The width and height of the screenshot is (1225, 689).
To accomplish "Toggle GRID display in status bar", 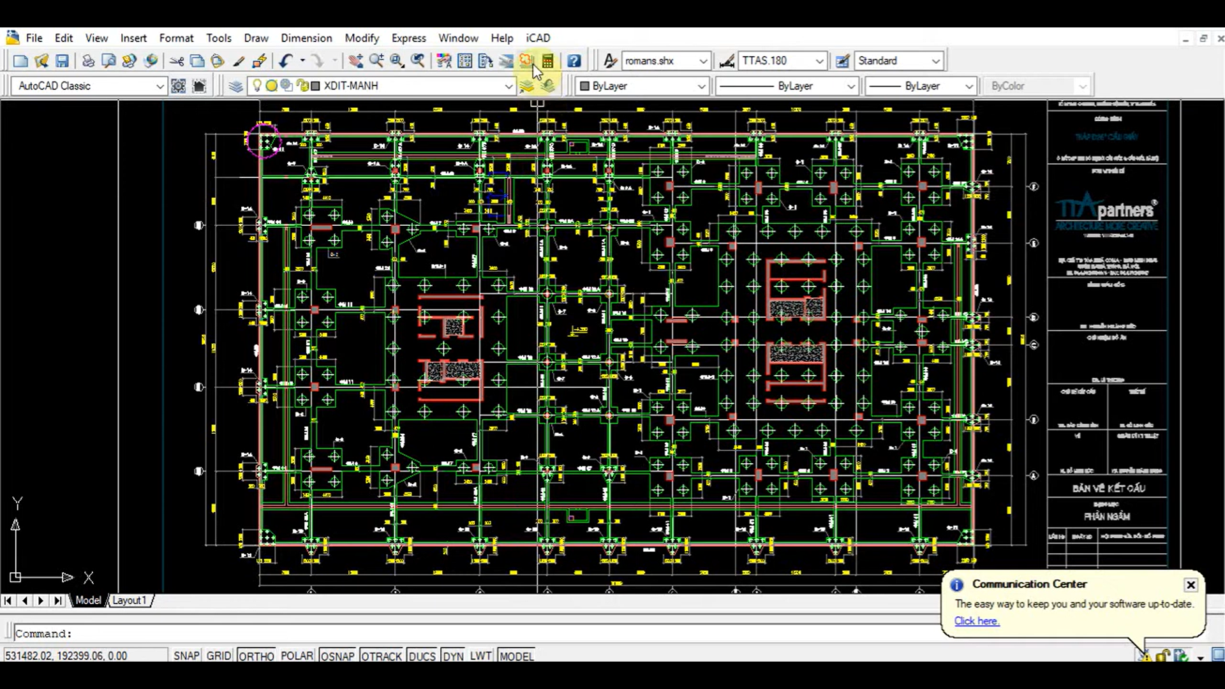I will pyautogui.click(x=219, y=656).
